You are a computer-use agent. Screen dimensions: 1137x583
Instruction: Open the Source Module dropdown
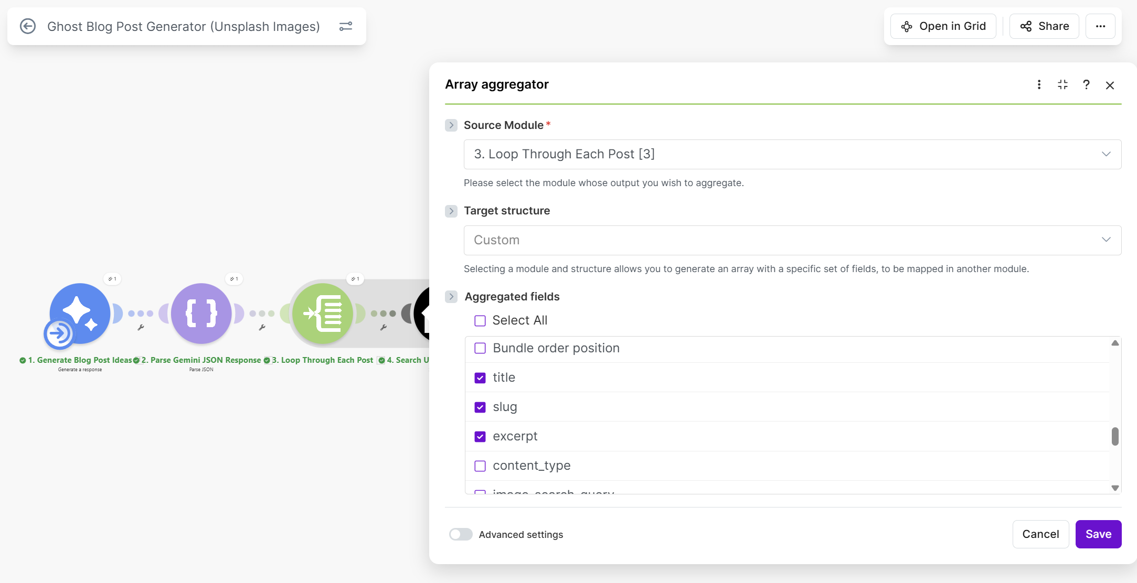pos(792,154)
